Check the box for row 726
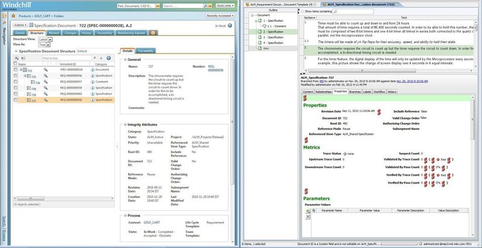 16,82
